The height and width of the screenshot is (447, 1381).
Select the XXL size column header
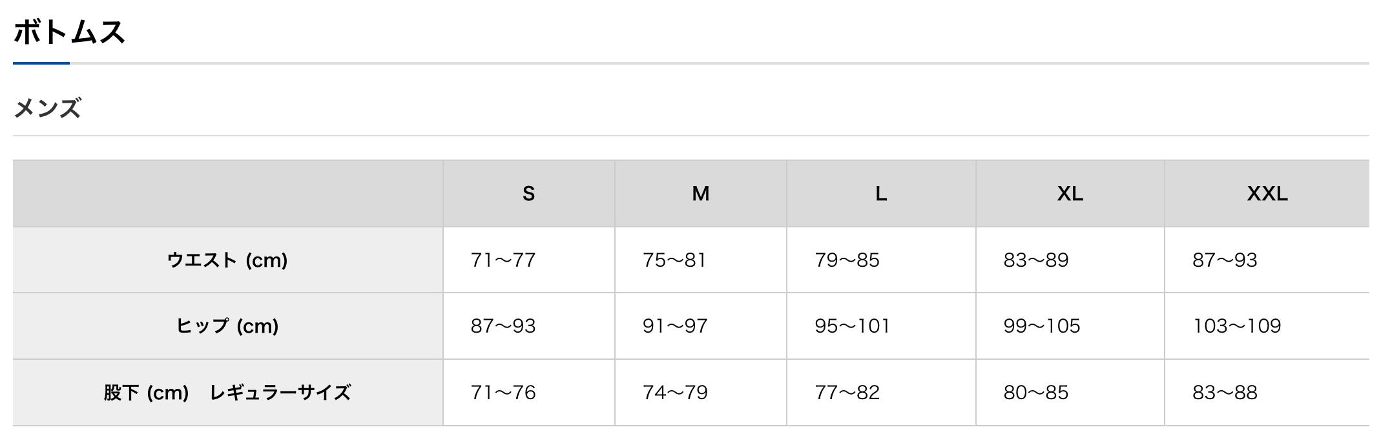pyautogui.click(x=1267, y=194)
